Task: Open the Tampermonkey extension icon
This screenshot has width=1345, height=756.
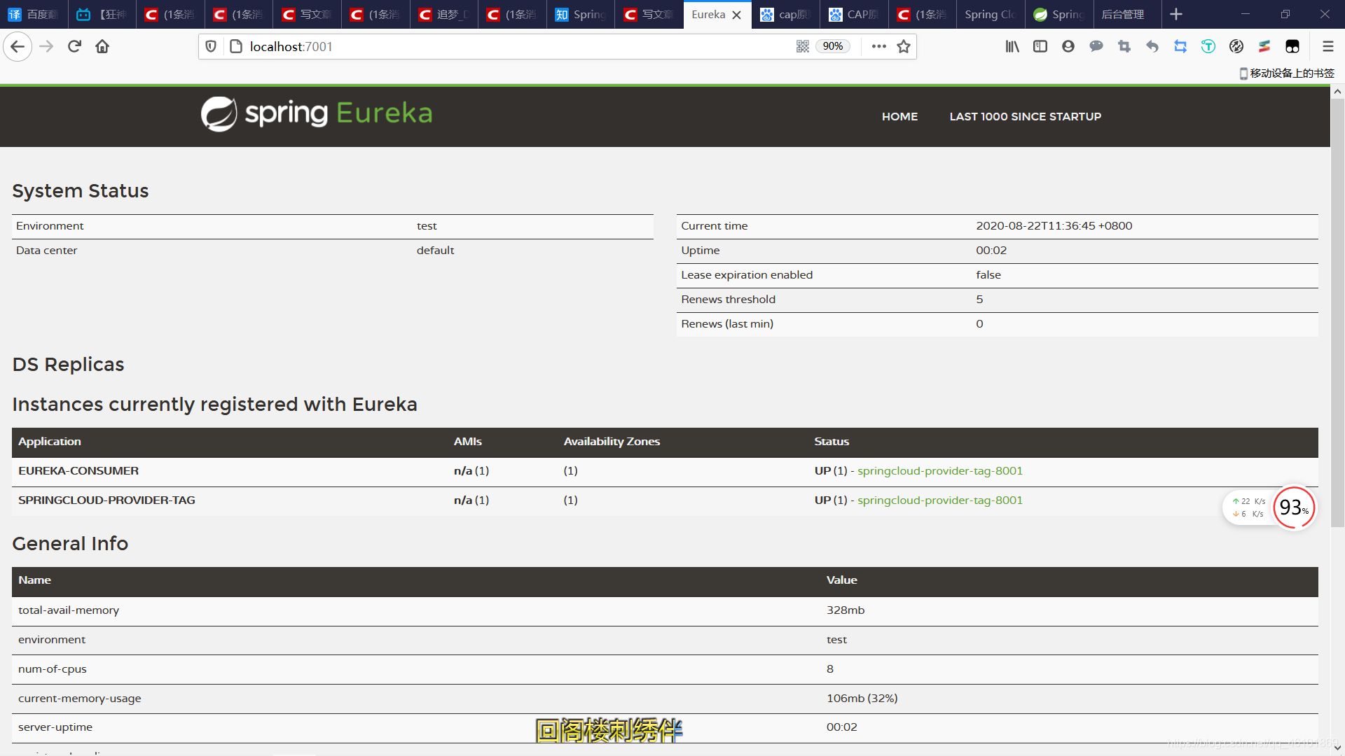Action: point(1292,46)
